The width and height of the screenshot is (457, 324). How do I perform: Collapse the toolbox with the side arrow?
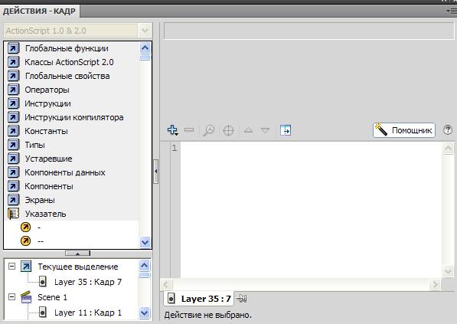(156, 171)
